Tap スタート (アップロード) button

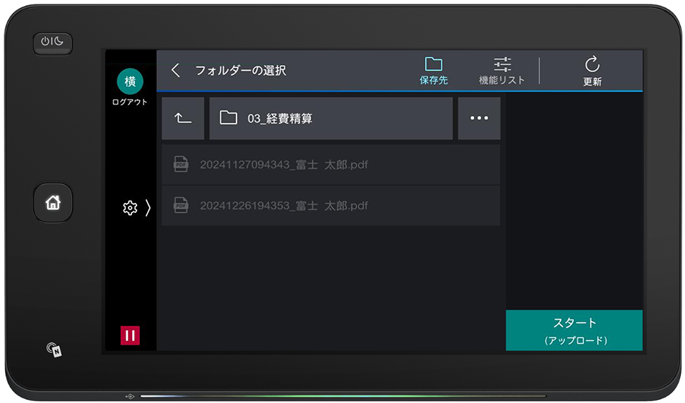574,330
